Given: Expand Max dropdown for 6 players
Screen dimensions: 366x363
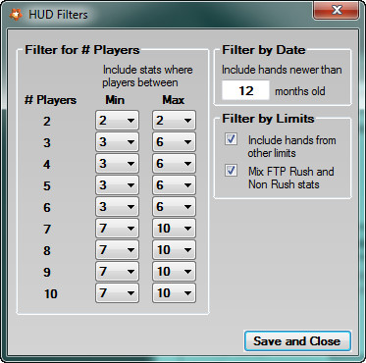Looking at the screenshot, I should click(174, 207).
